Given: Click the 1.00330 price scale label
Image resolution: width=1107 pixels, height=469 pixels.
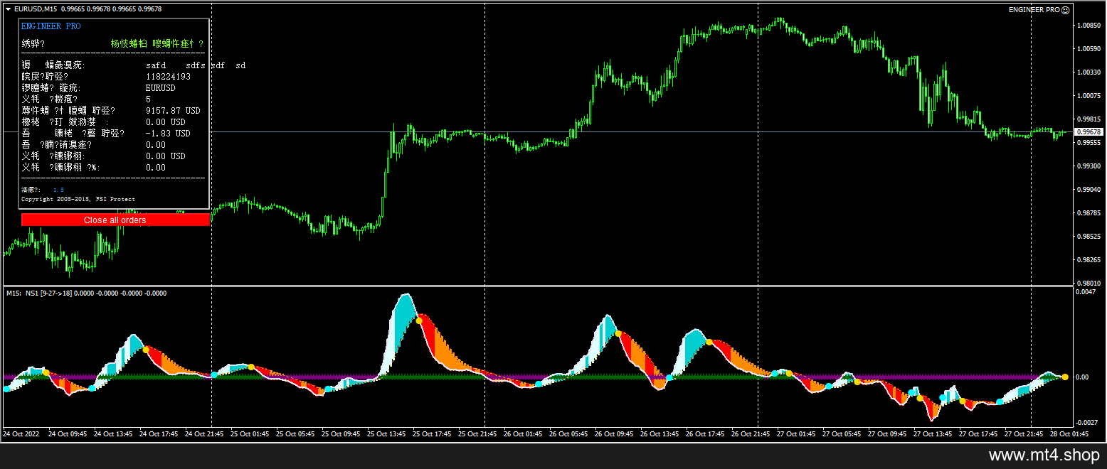Looking at the screenshot, I should click(x=1090, y=72).
